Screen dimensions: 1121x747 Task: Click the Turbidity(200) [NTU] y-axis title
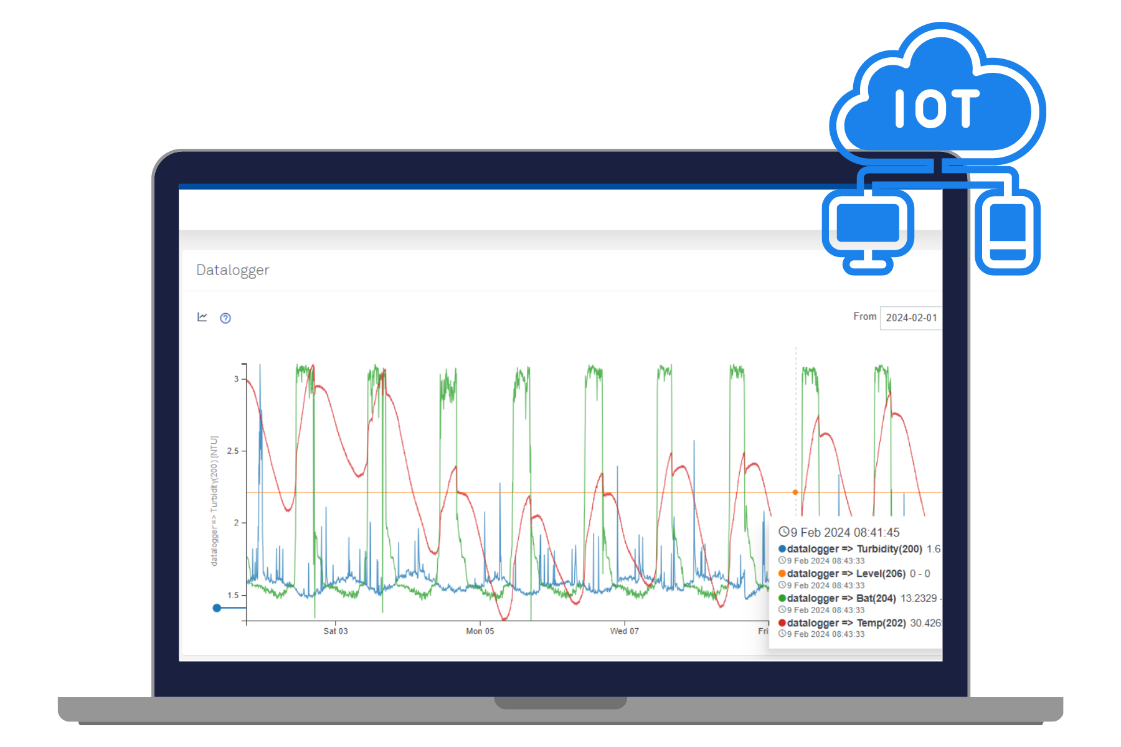(214, 500)
